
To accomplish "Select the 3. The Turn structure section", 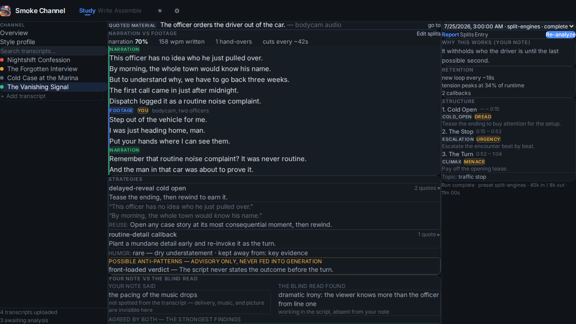I will tap(458, 154).
